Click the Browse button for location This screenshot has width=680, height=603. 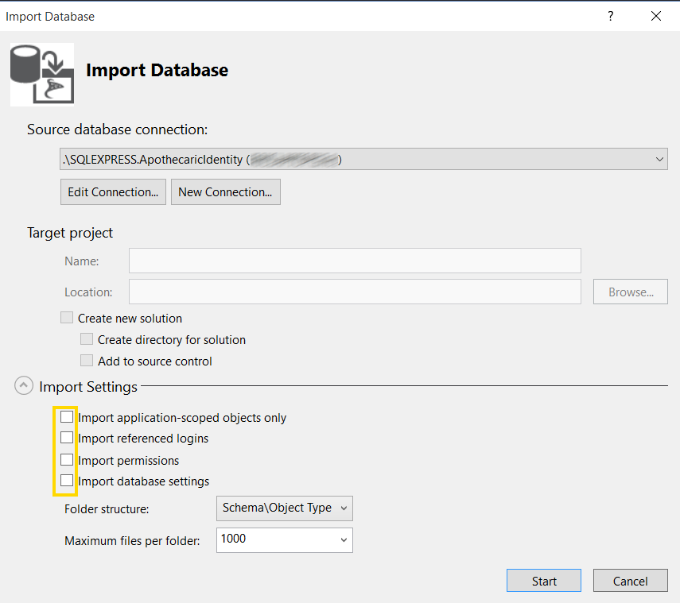click(x=630, y=292)
